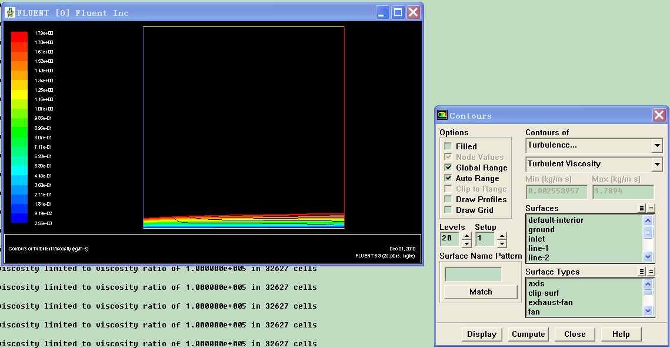Decrease the Setup value with down arrow
The height and width of the screenshot is (348, 670).
click(x=501, y=243)
